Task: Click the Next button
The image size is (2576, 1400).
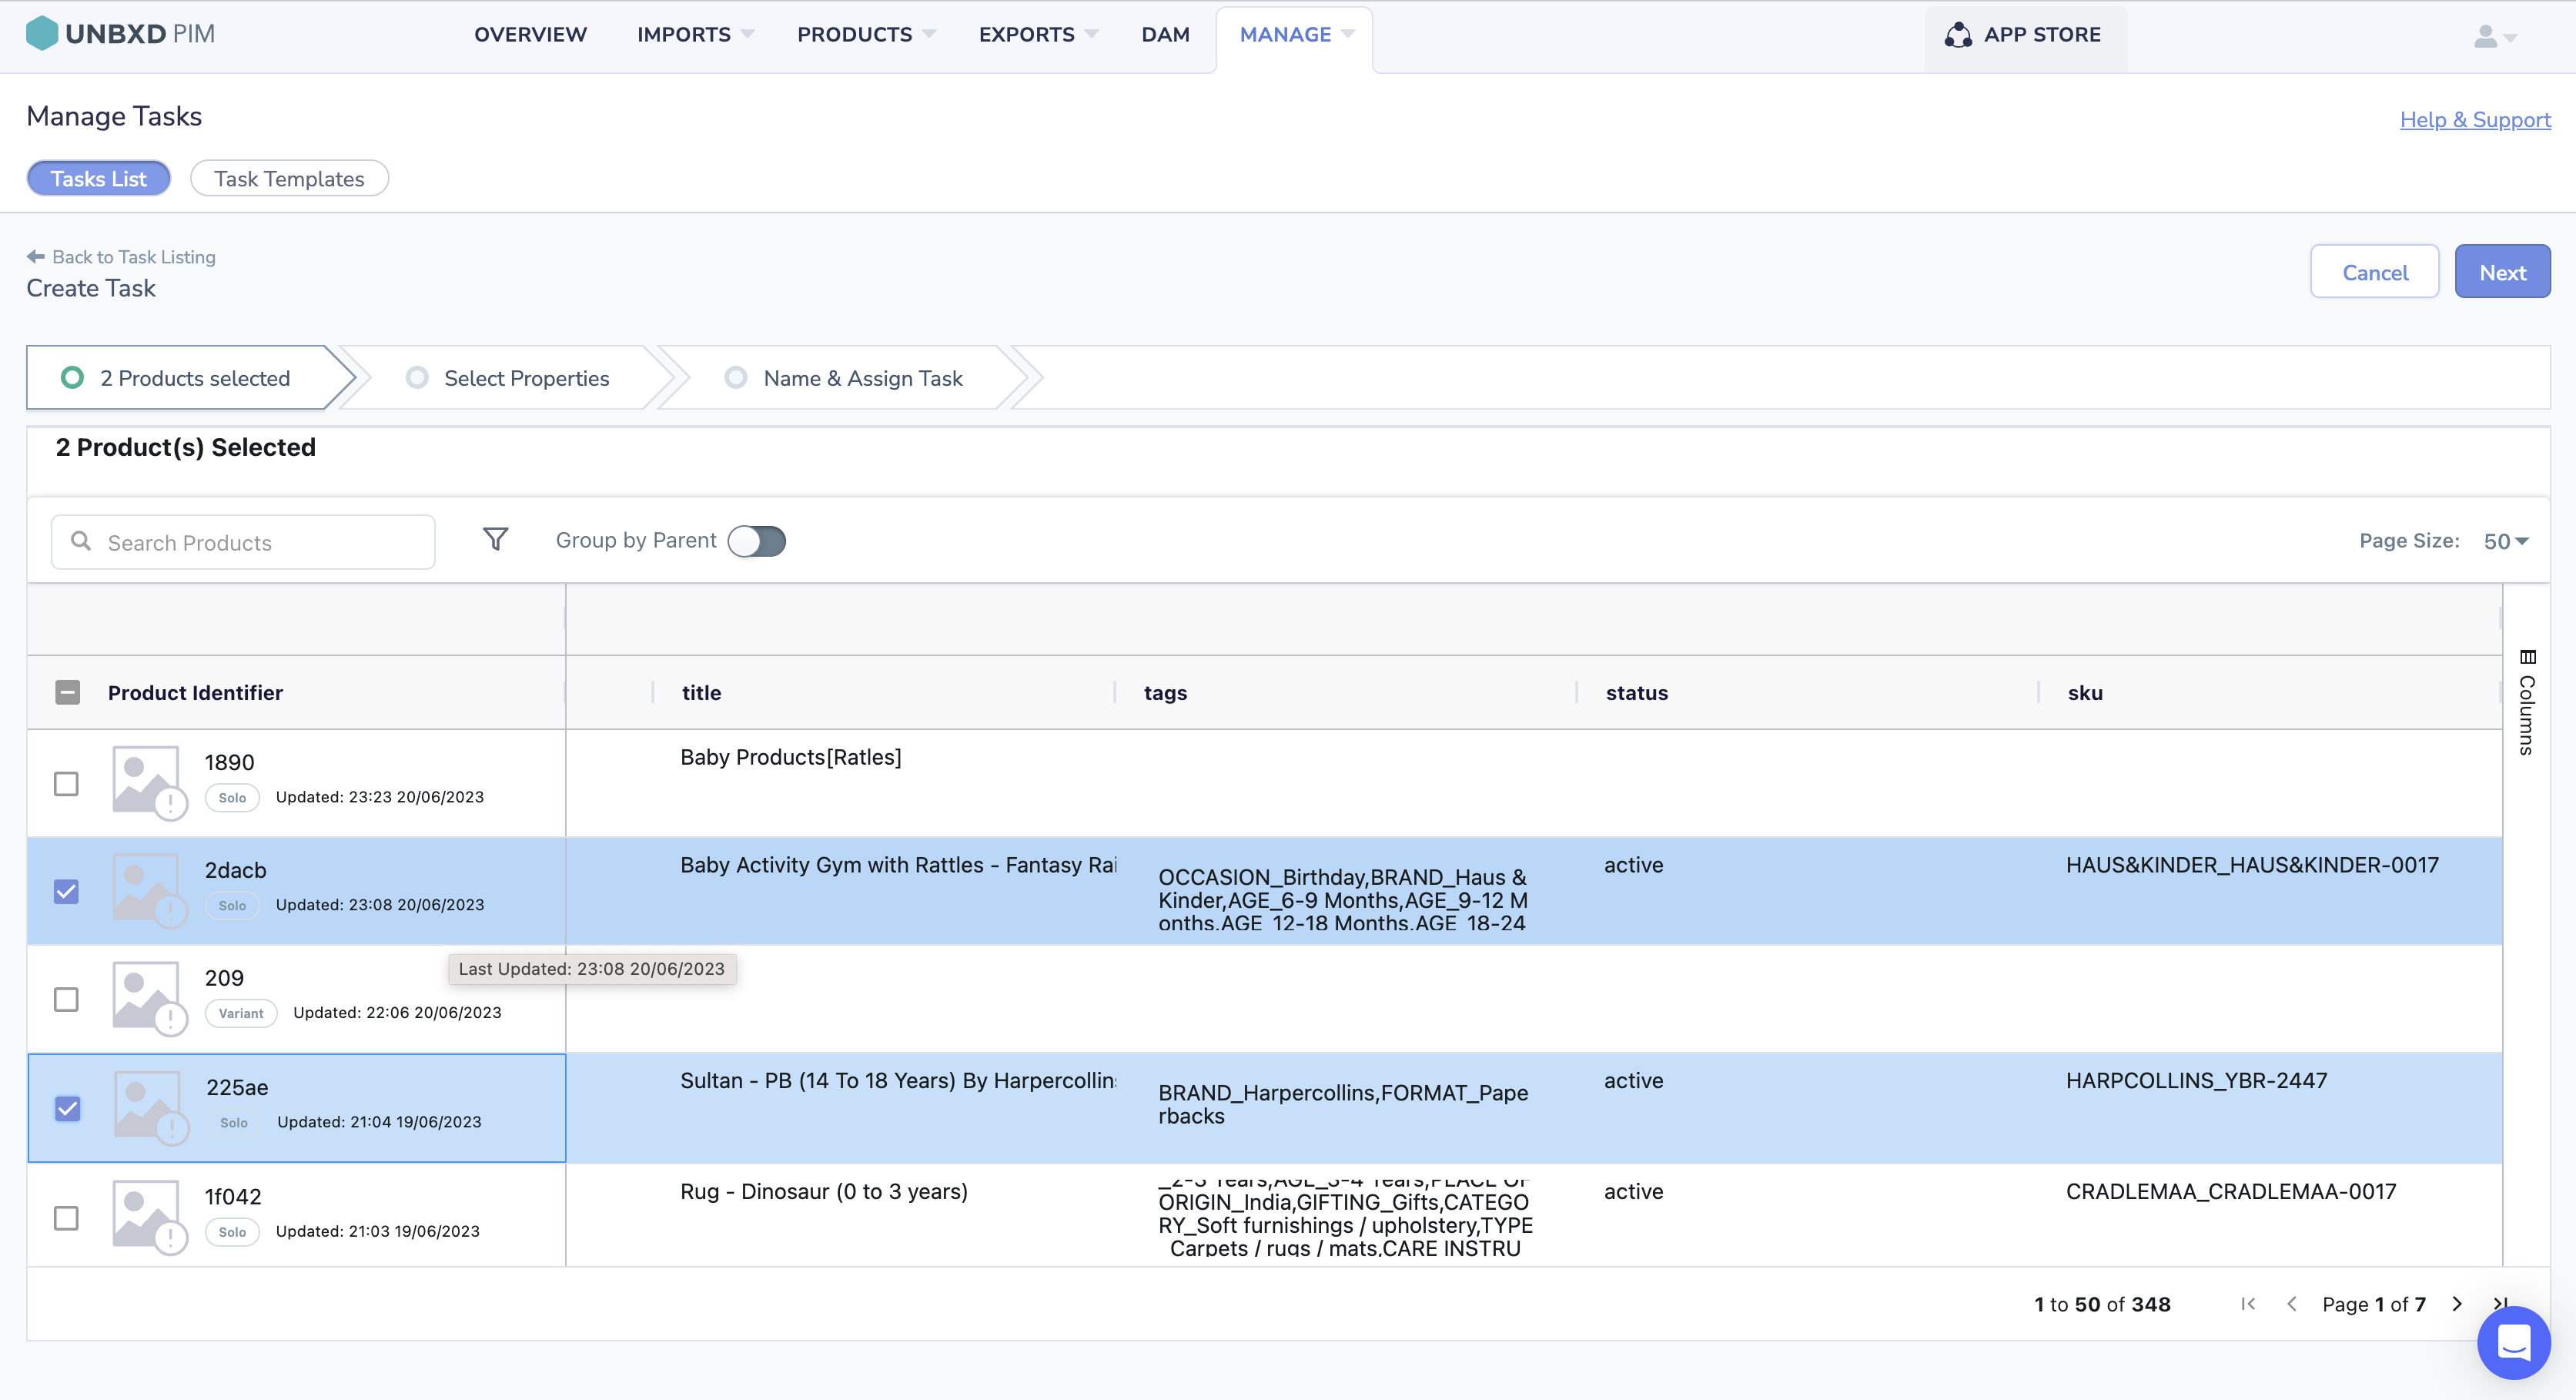Action: [x=2502, y=272]
